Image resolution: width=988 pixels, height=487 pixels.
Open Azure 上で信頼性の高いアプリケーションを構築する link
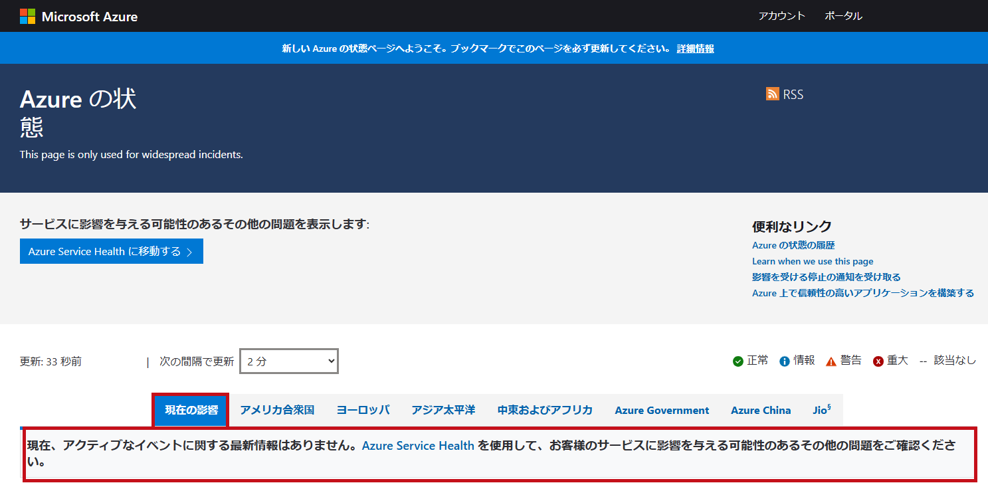point(863,293)
